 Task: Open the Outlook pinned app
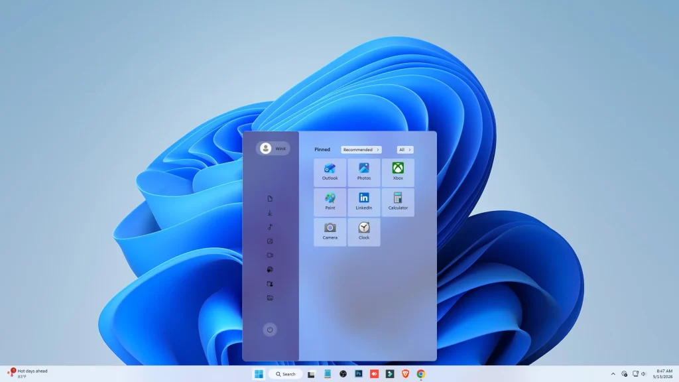tap(330, 172)
